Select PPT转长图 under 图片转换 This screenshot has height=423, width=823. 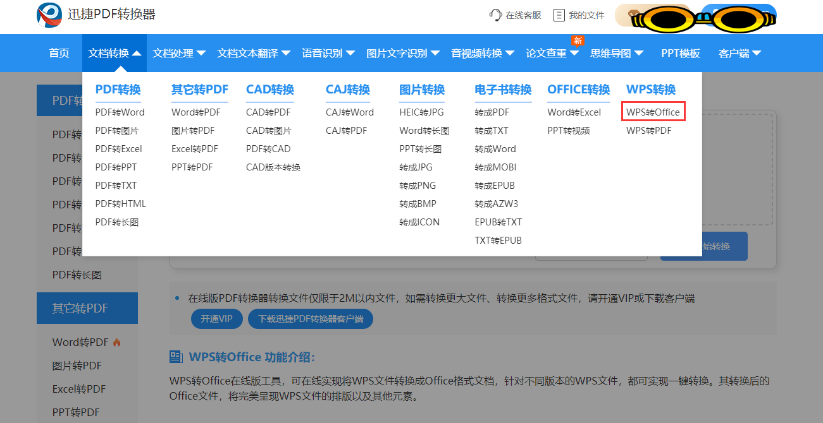[421, 149]
